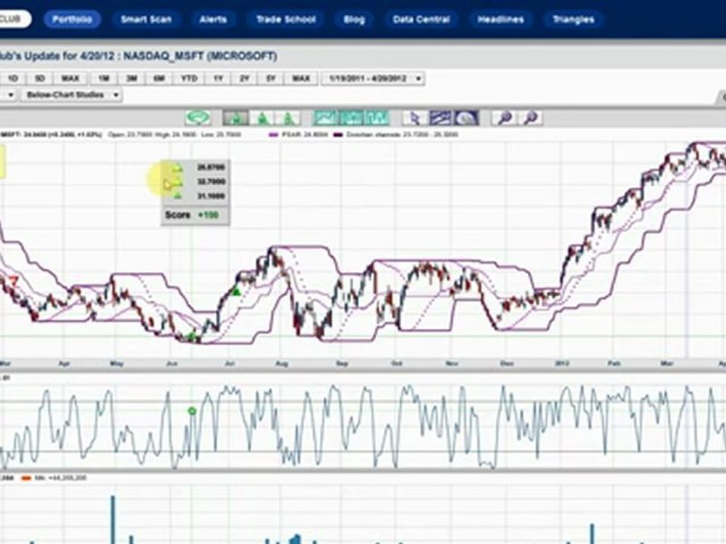Click the green oval icon in chart toolbar
This screenshot has width=726, height=544.
(x=197, y=118)
